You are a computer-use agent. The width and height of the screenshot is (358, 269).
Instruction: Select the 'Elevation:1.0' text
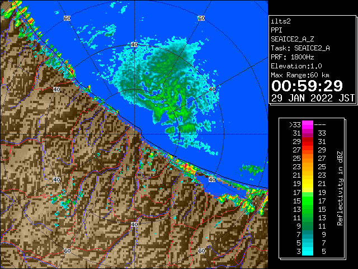(x=296, y=66)
